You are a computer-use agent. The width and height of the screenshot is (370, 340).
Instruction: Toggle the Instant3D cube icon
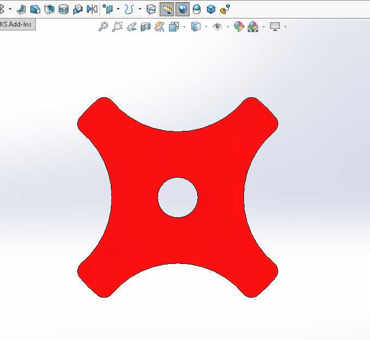pos(151,9)
